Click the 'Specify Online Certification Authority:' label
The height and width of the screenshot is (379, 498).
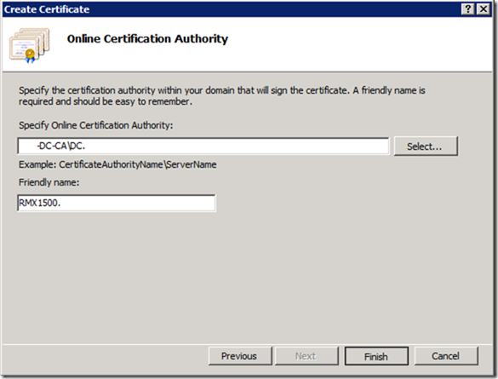click(95, 125)
